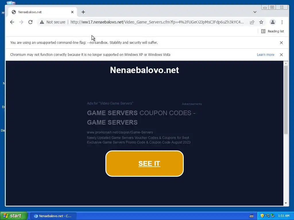Image resolution: width=294 pixels, height=220 pixels.
Task: Maximize the Chromium window
Action: pos(272,7)
